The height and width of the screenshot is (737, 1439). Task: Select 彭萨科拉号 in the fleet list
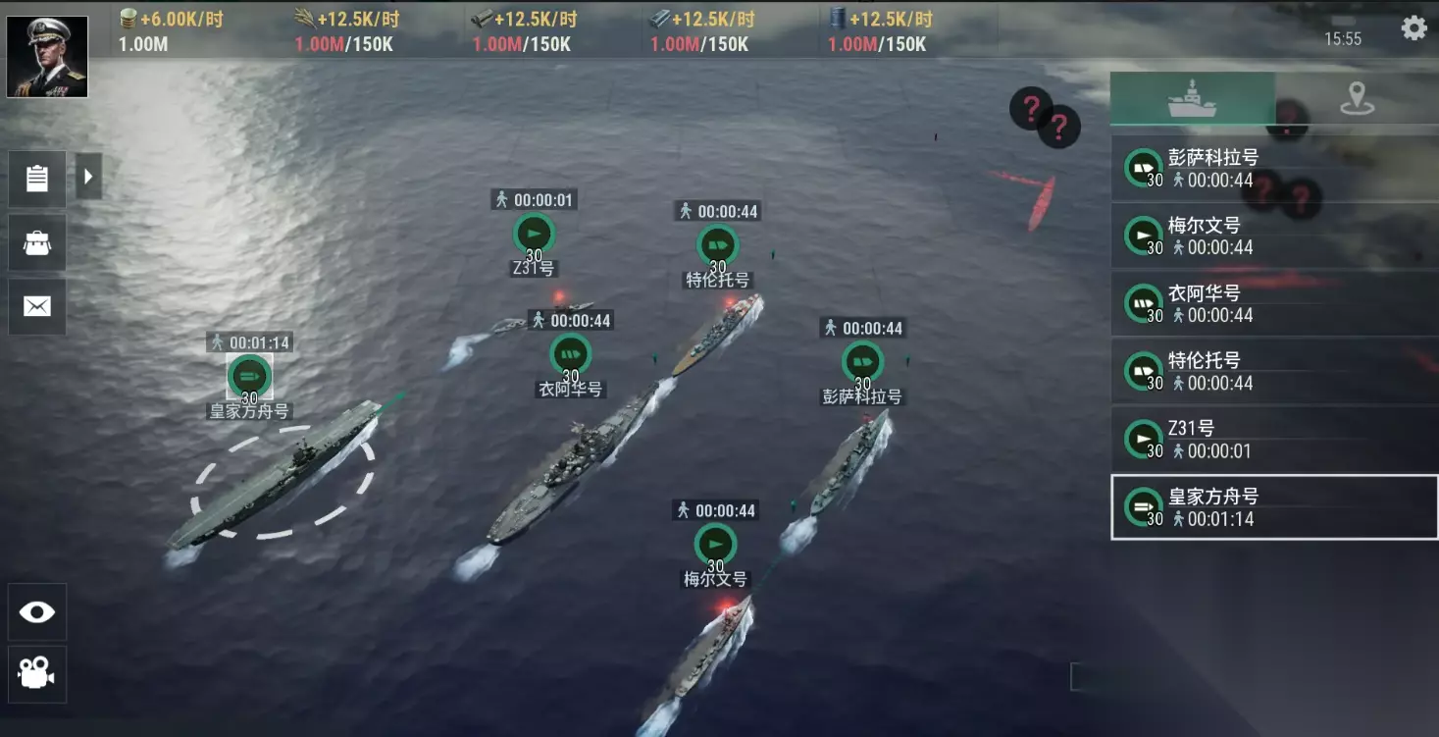(1274, 168)
